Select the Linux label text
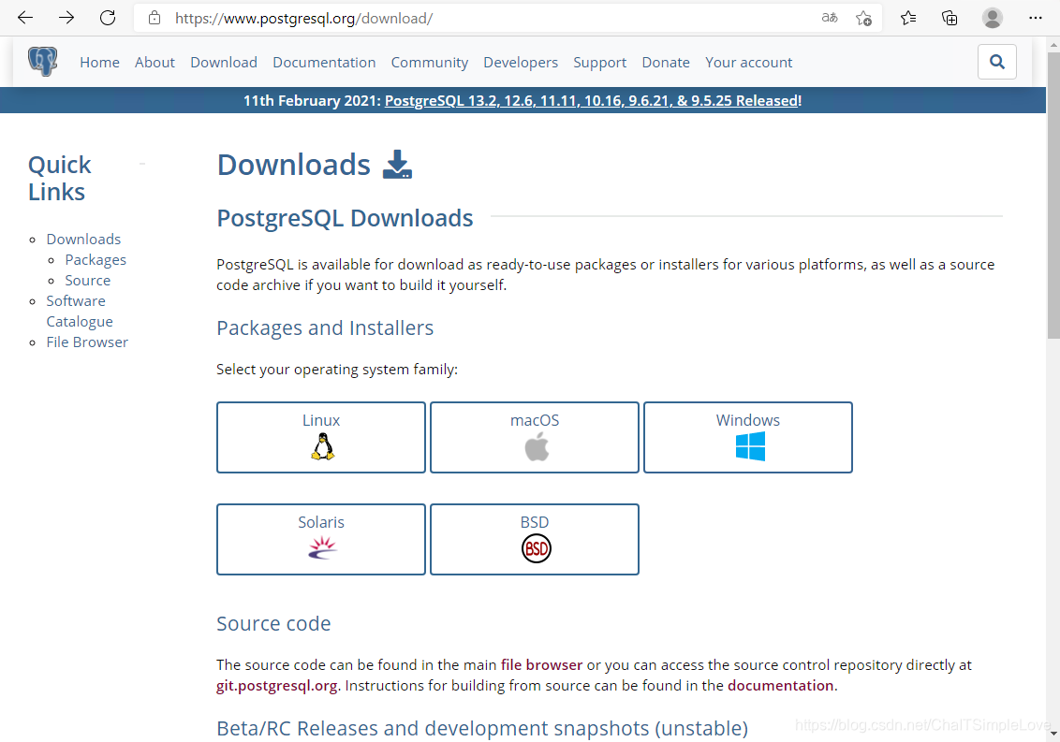Viewport: 1060px width, 742px height. click(x=321, y=420)
